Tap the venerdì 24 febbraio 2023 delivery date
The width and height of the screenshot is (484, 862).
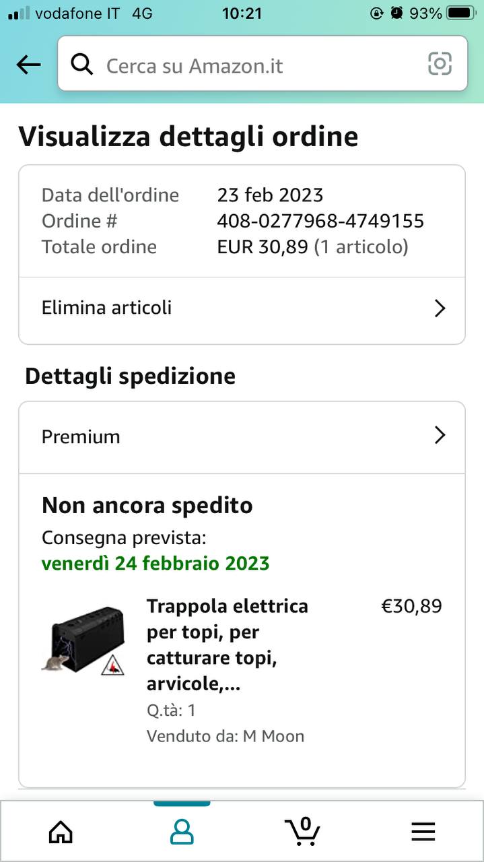tap(155, 563)
